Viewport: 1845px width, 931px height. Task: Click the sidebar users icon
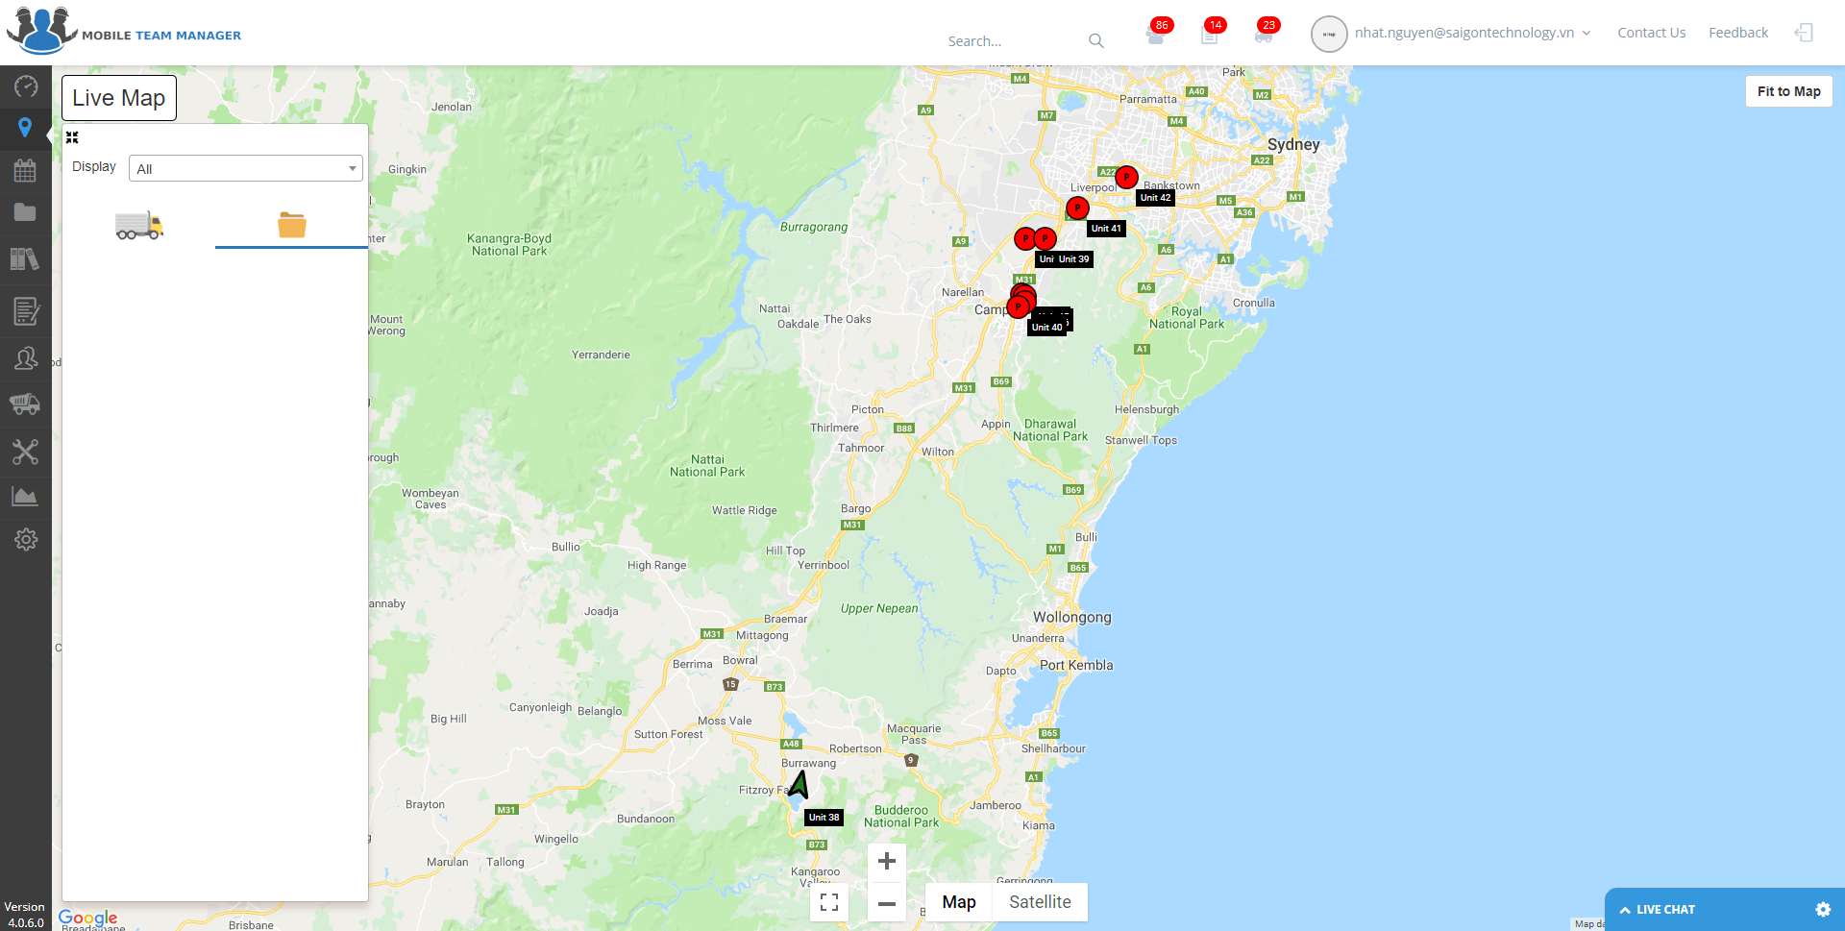pyautogui.click(x=26, y=358)
